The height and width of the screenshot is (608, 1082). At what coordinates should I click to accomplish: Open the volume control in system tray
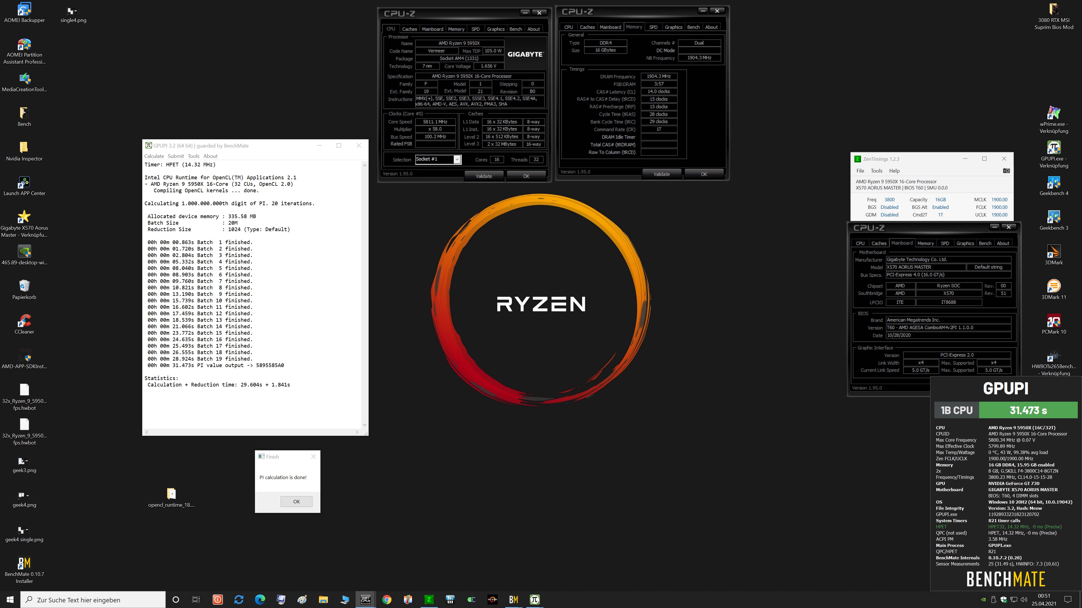(1024, 600)
